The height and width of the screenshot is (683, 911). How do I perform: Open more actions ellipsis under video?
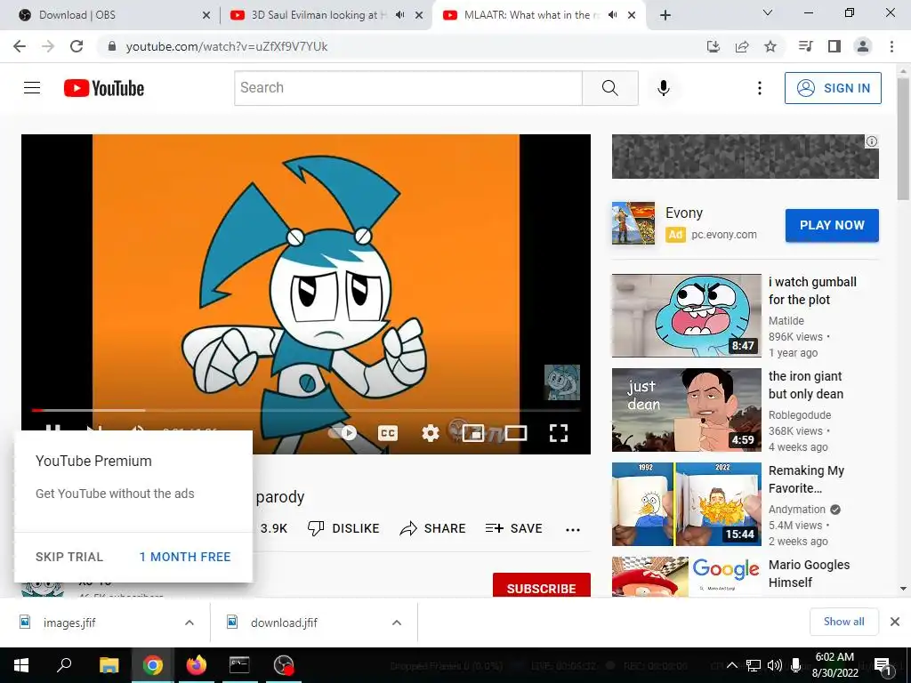pyautogui.click(x=573, y=529)
